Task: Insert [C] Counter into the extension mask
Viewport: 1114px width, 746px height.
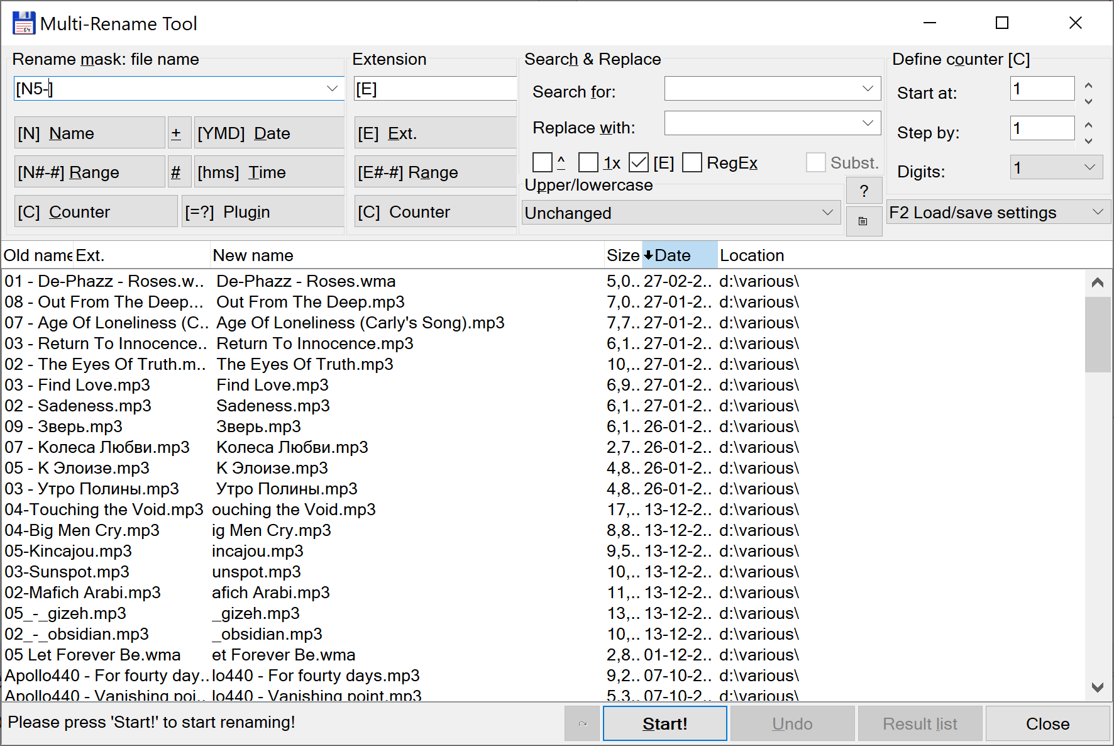Action: coord(436,211)
